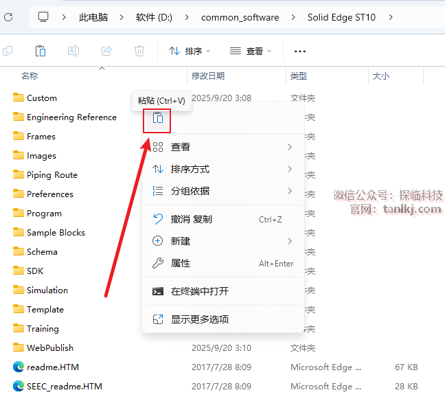Choose 属性 in context menu

click(223, 263)
